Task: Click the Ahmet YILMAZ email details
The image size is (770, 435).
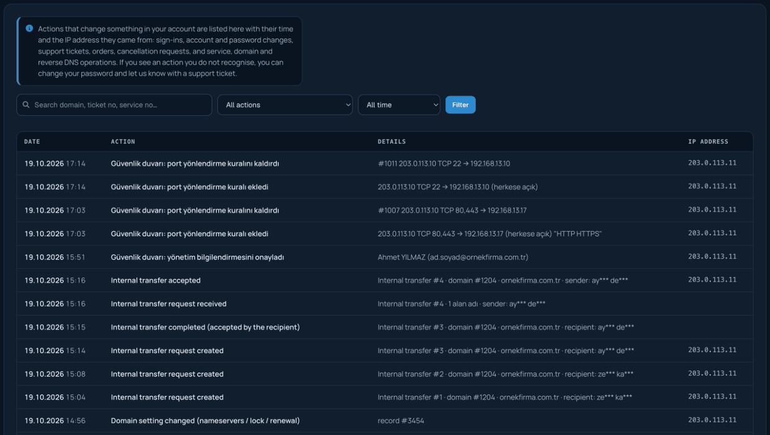Action: click(x=453, y=257)
